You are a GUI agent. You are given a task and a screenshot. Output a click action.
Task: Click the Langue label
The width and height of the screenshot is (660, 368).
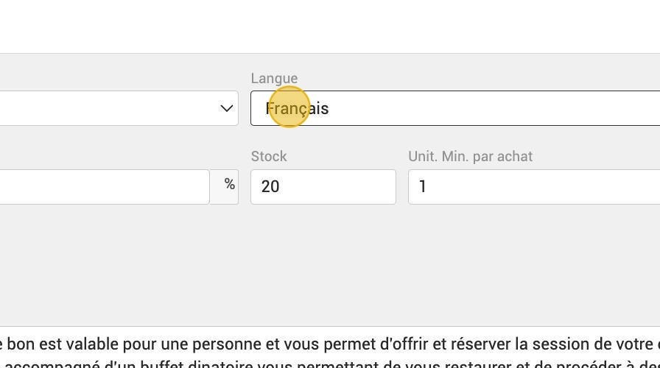(274, 78)
